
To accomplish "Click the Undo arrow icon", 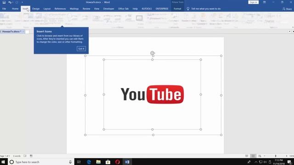I will point(10,2).
